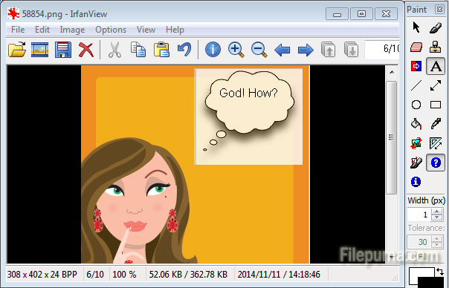The image size is (449, 288).
Task: Pick the Line drawing tool in Paint
Action: click(x=416, y=85)
